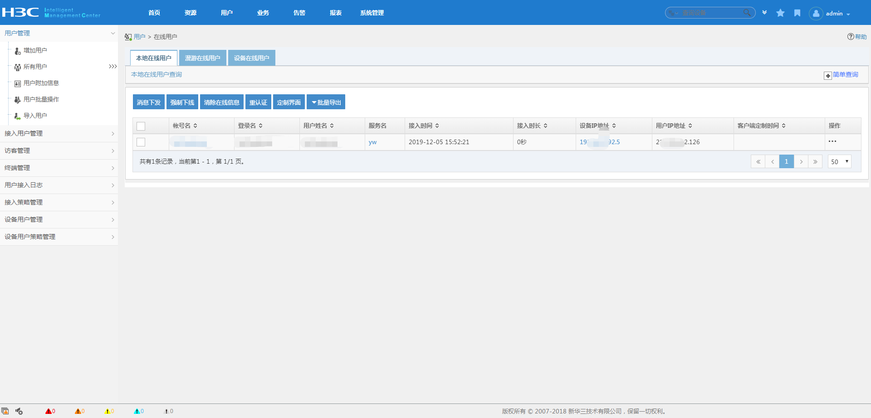Image resolution: width=871 pixels, height=418 pixels.
Task: Expand the 所有用户 triple arrow
Action: (113, 67)
